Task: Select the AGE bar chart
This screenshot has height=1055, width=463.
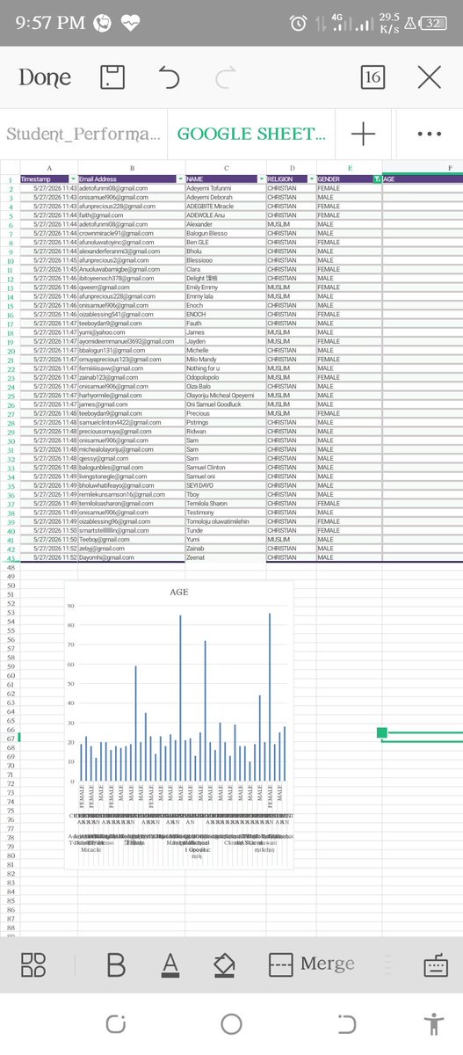Action: tap(179, 724)
